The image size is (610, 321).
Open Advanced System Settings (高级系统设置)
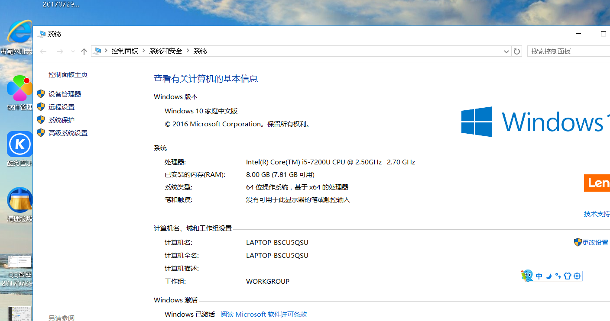pos(68,133)
